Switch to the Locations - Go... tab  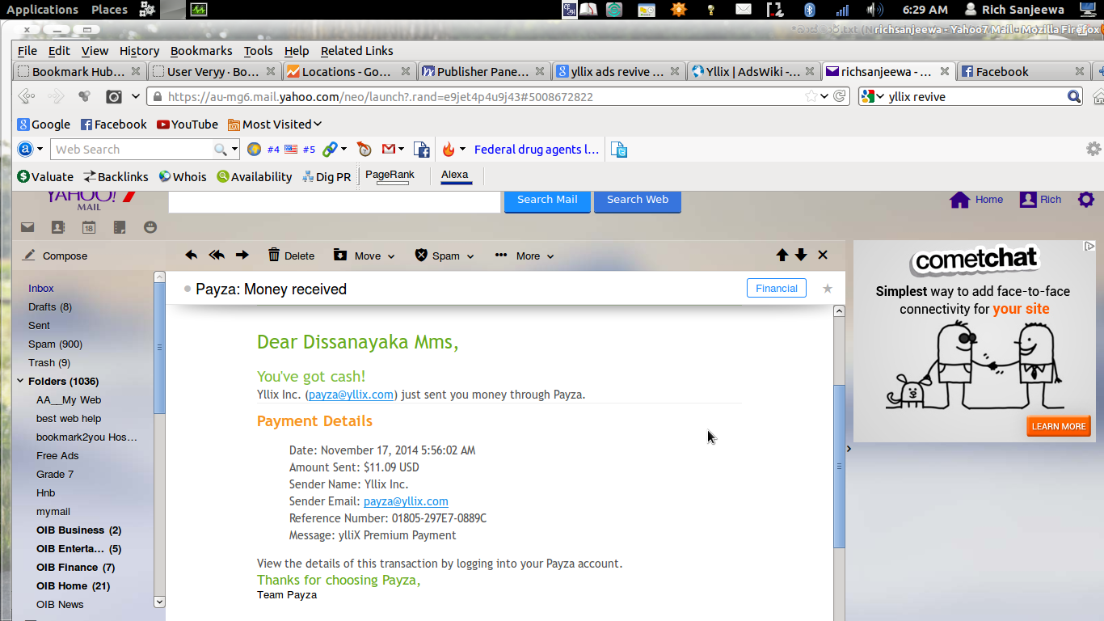pyautogui.click(x=348, y=72)
